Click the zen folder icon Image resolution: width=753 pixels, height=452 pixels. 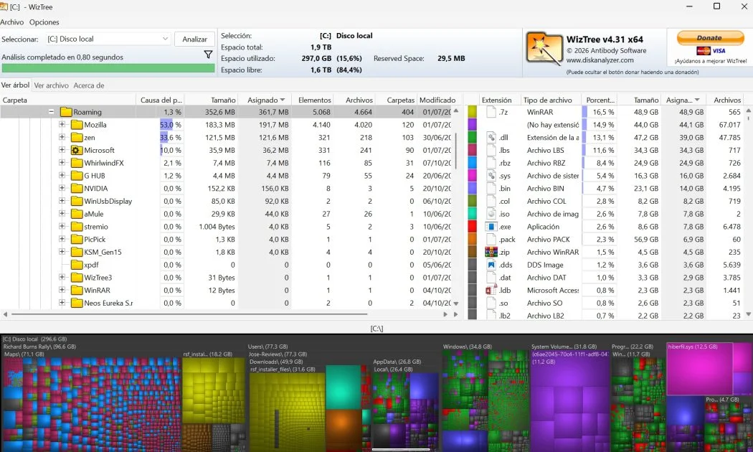pos(77,137)
